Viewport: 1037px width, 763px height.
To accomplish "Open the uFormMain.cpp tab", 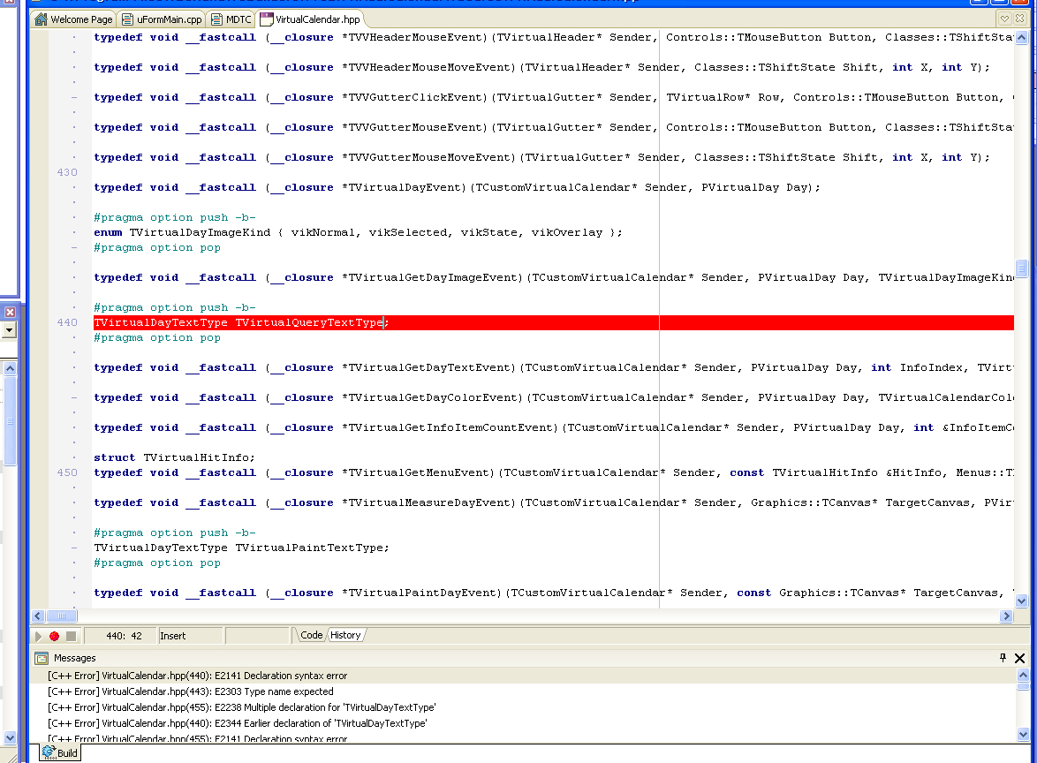I will click(162, 19).
